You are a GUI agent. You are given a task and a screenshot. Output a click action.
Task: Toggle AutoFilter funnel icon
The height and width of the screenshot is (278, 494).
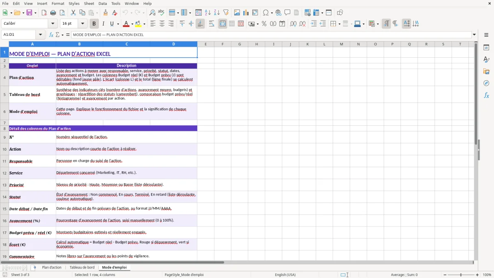click(226, 13)
